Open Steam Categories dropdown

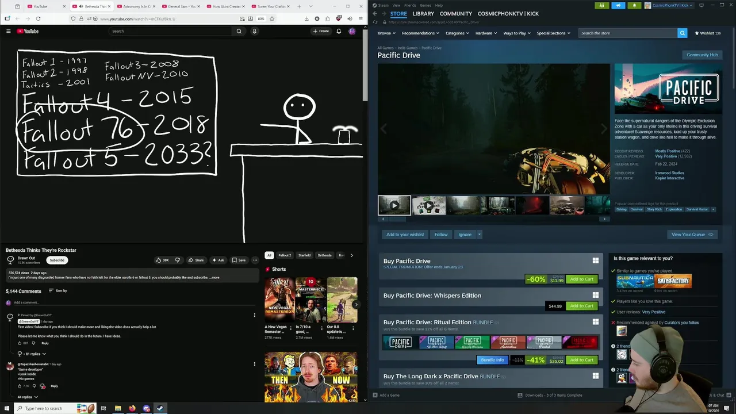point(457,33)
